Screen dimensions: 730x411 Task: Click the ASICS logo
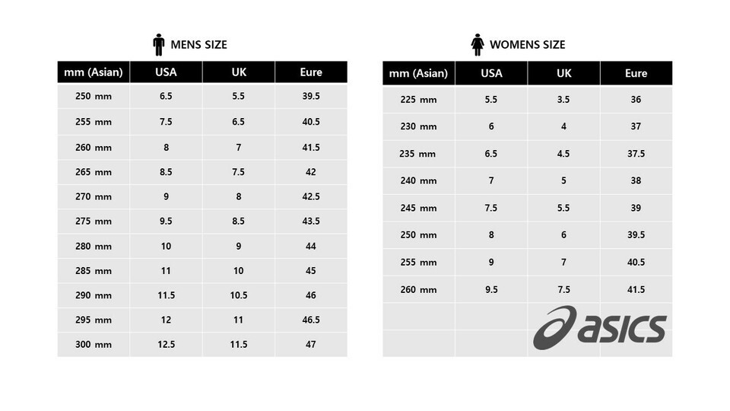point(599,327)
